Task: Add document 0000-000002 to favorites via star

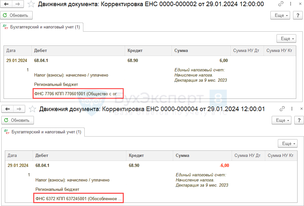Action: click(31, 4)
